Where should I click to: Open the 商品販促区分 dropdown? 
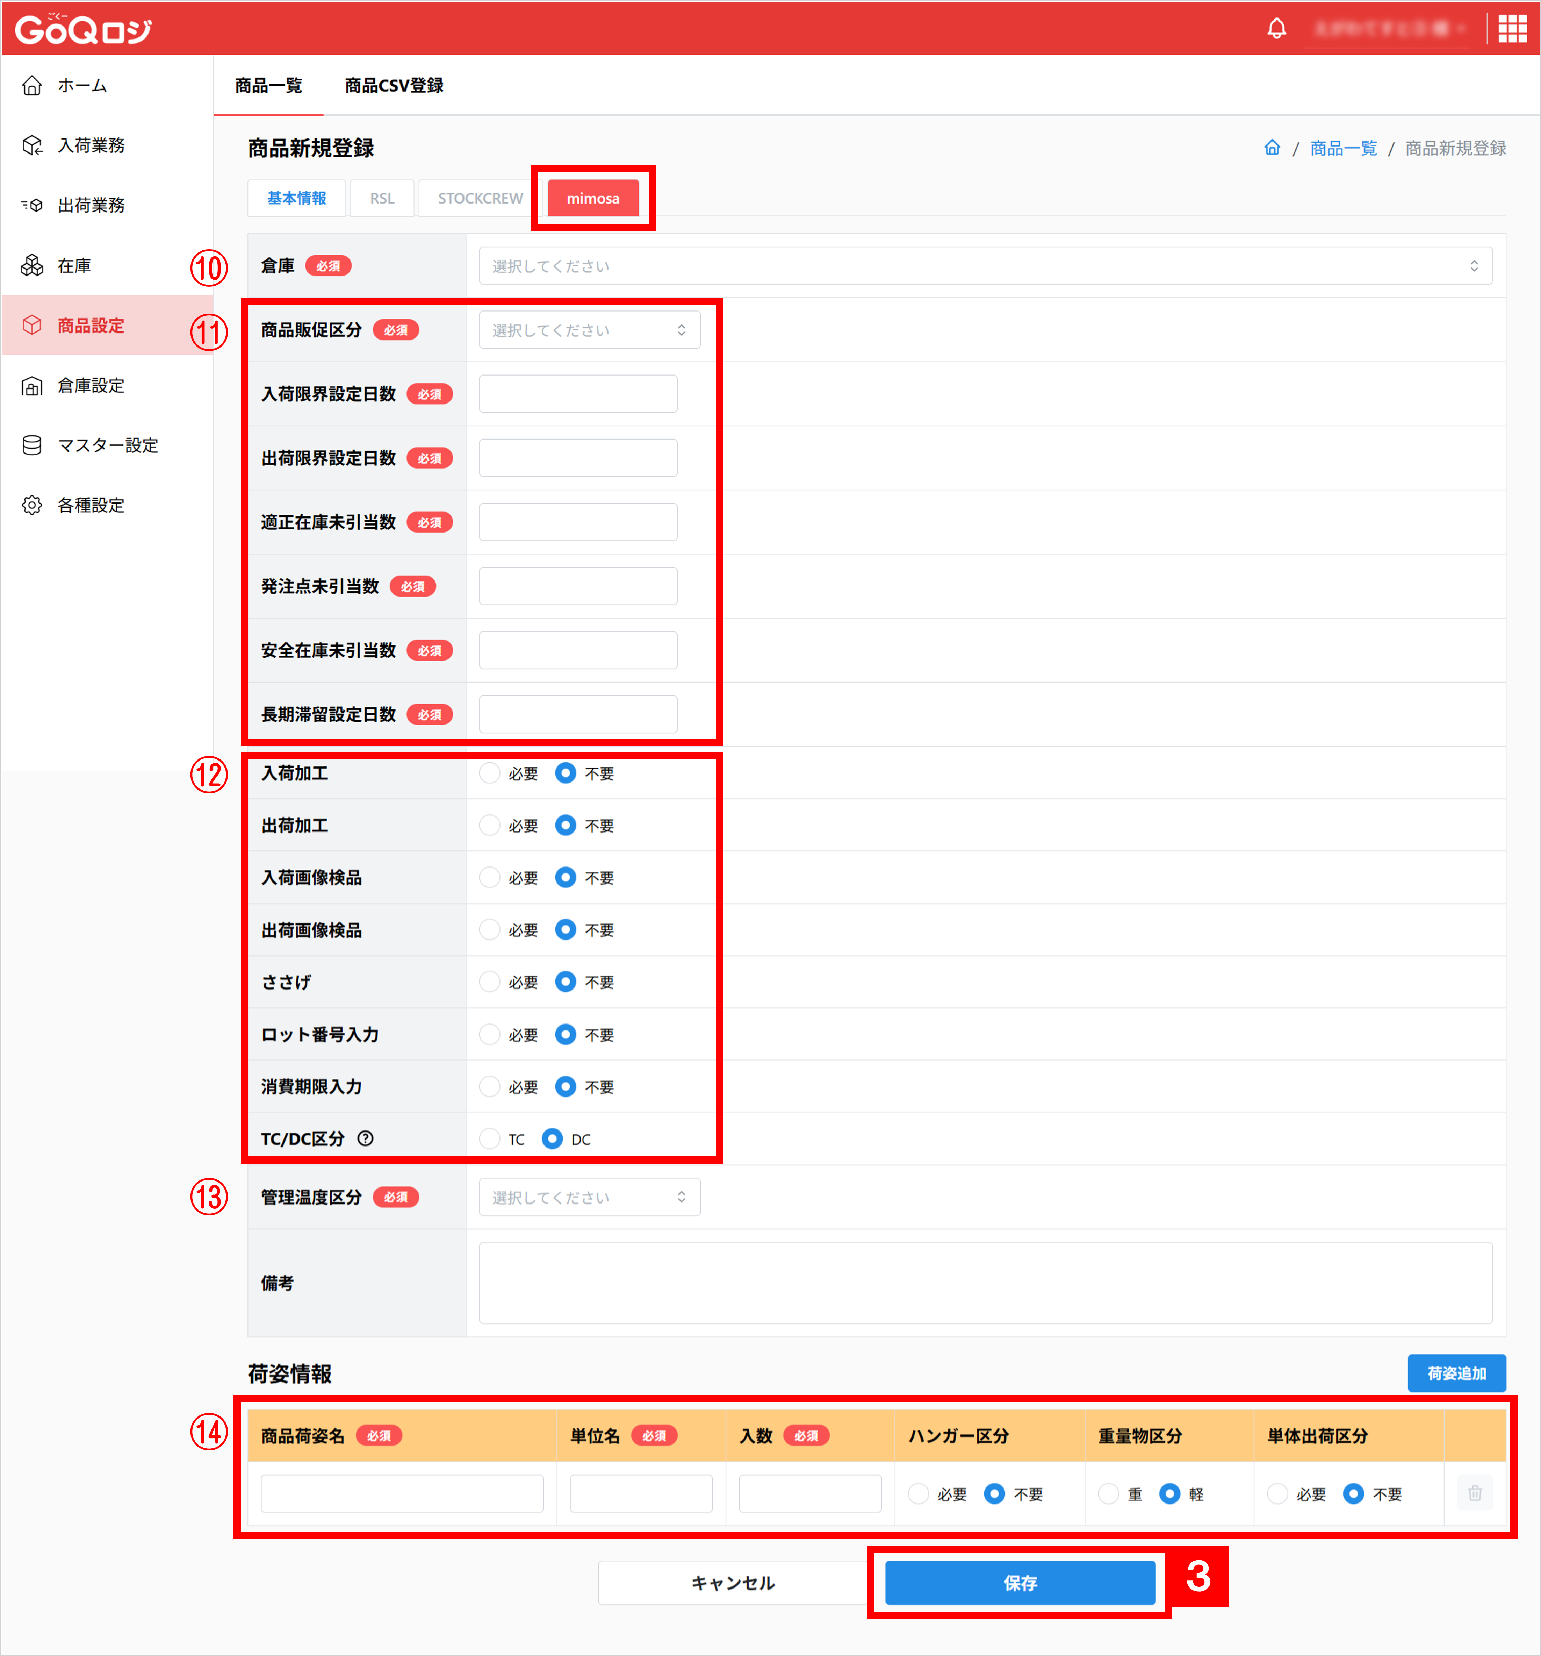coord(589,330)
